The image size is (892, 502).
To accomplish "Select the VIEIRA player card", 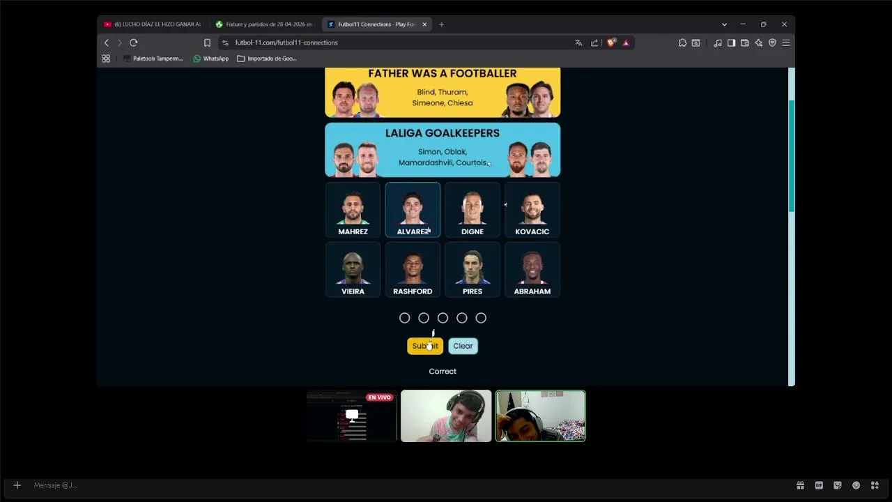I will click(x=353, y=270).
